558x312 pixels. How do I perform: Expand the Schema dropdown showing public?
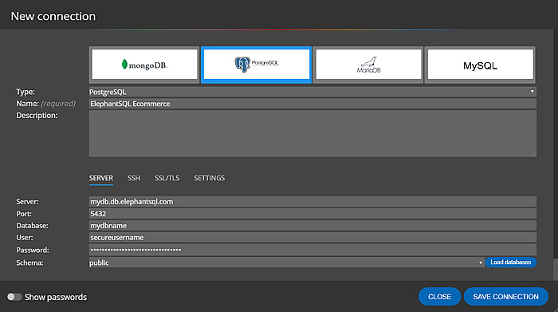[x=286, y=263]
